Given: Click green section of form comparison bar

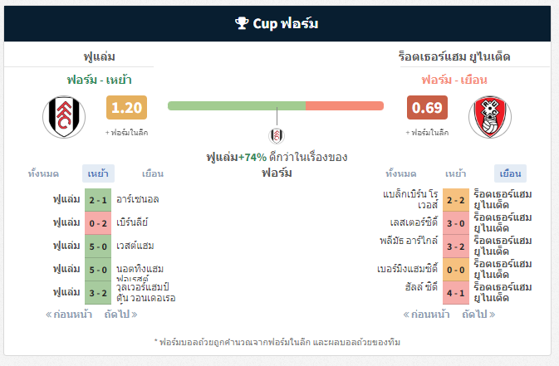Looking at the screenshot, I should pos(237,106).
